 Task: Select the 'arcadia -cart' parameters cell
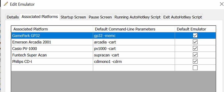point(134,42)
